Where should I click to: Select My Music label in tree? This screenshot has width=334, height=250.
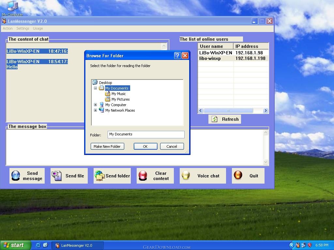tap(119, 94)
